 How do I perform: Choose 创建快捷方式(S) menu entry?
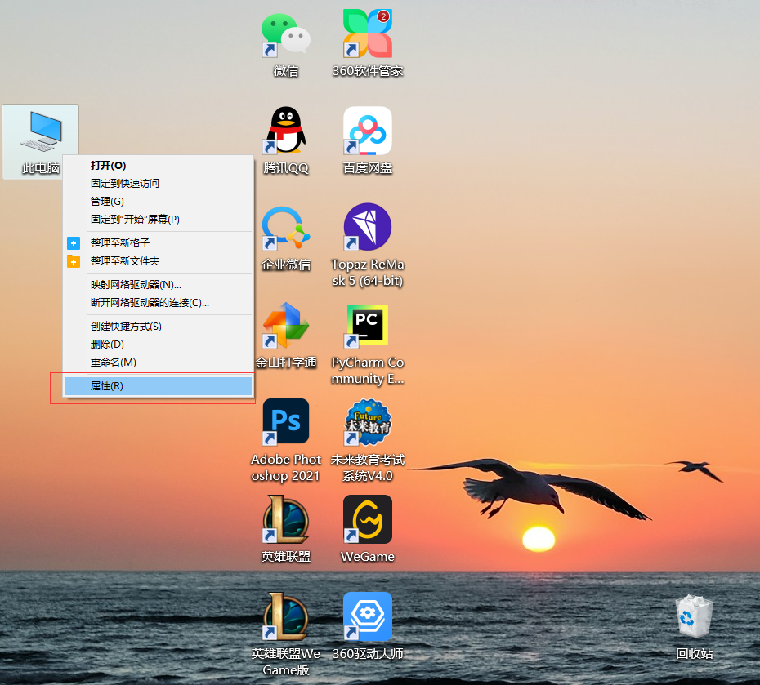[158, 327]
